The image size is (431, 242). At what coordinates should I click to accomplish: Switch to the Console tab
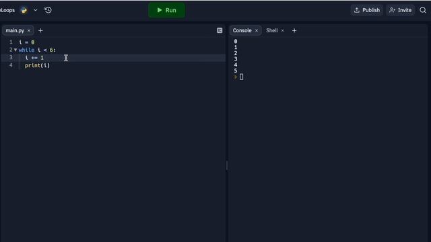242,30
